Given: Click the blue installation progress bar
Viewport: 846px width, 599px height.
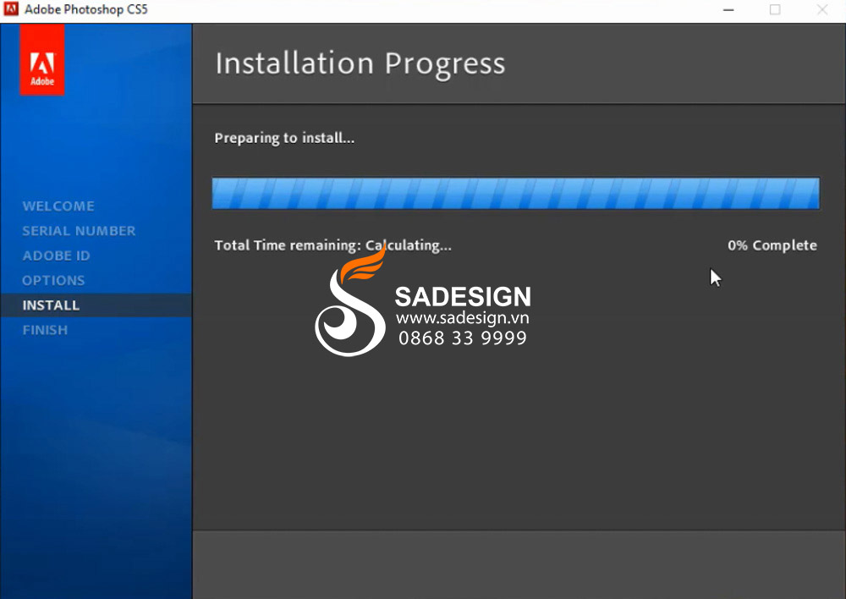Looking at the screenshot, I should [x=516, y=193].
